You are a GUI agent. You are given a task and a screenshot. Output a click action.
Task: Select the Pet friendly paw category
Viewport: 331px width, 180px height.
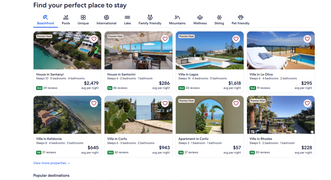coord(240,18)
